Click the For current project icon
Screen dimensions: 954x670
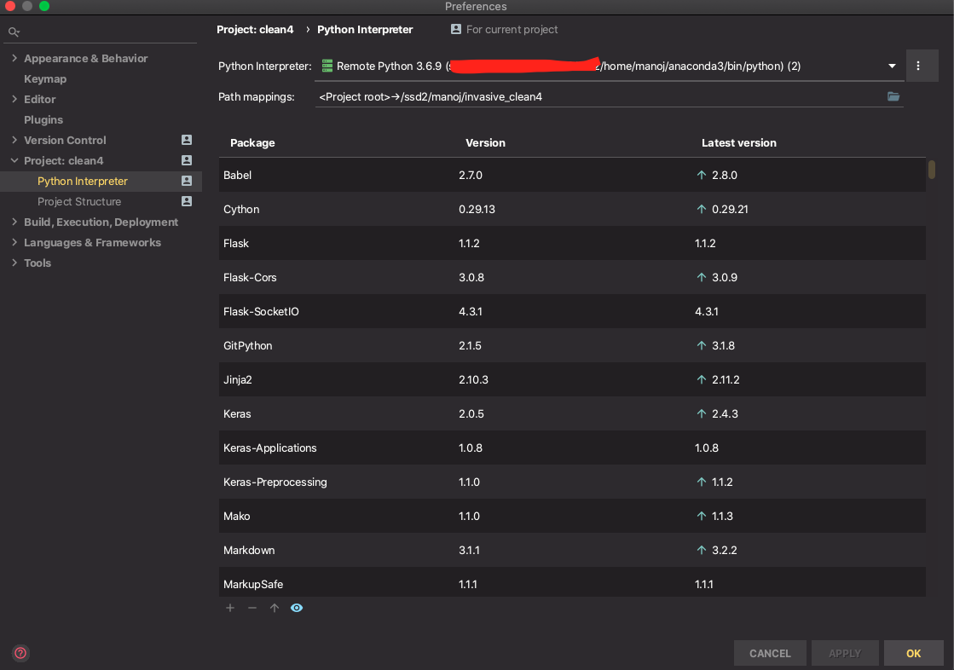tap(456, 29)
